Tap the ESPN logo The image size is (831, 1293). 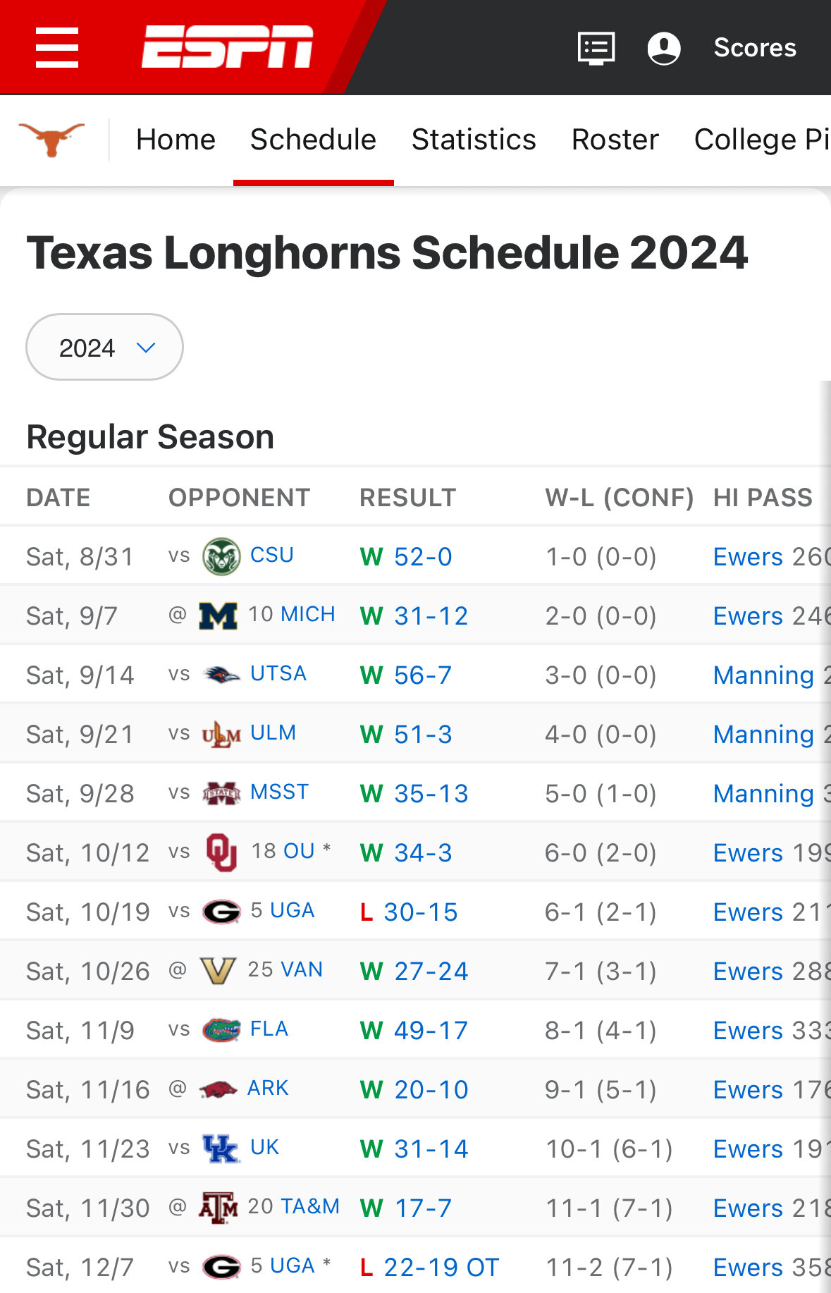227,47
